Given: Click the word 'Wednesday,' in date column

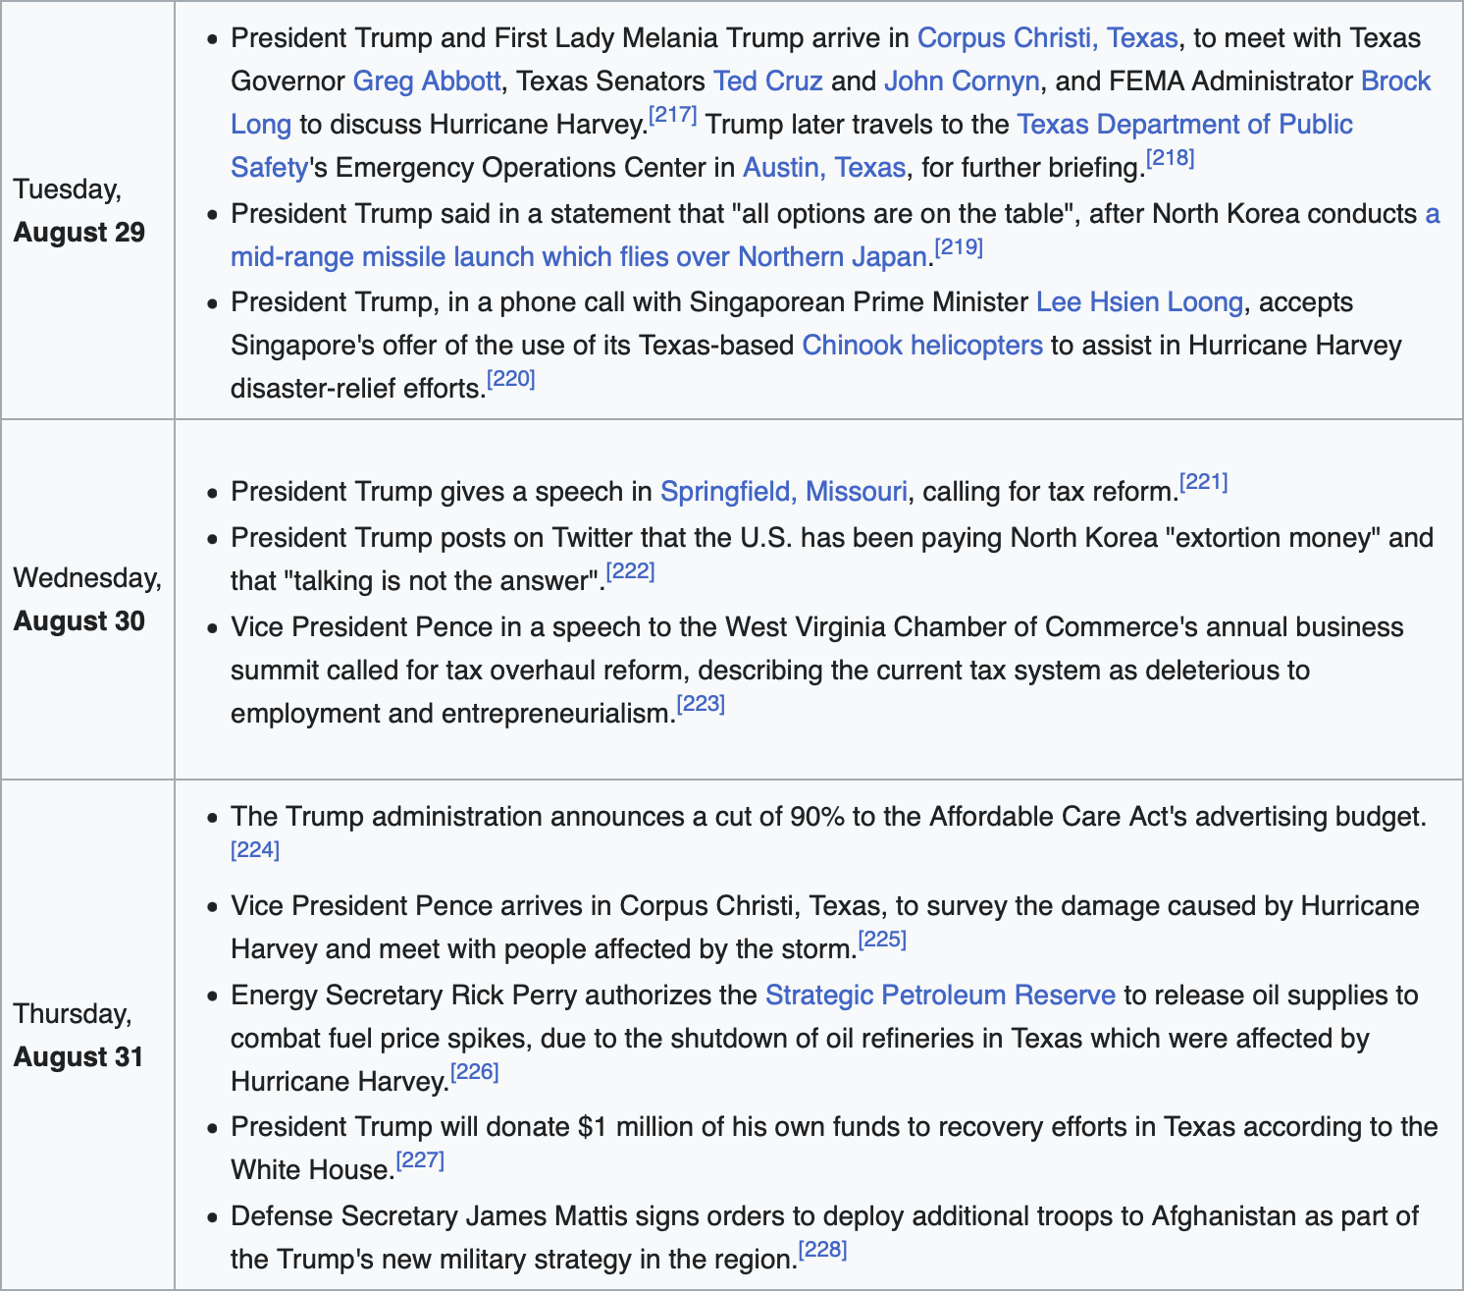Looking at the screenshot, I should click(x=87, y=578).
